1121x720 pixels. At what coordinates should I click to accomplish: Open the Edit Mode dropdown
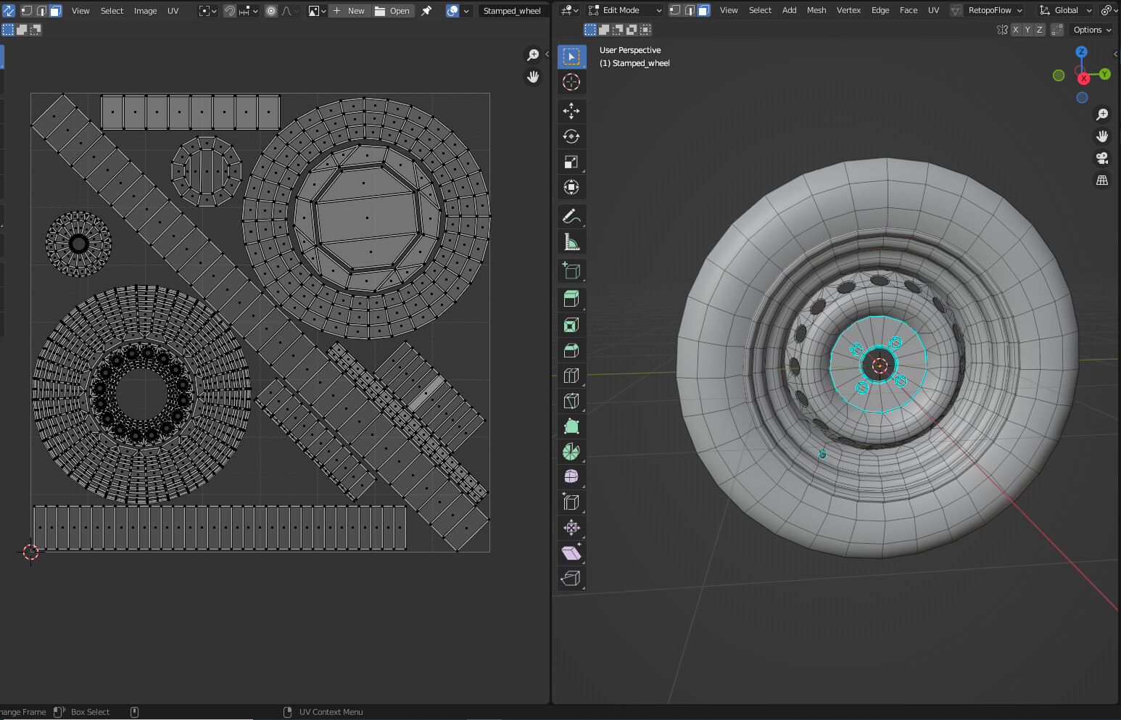[624, 10]
